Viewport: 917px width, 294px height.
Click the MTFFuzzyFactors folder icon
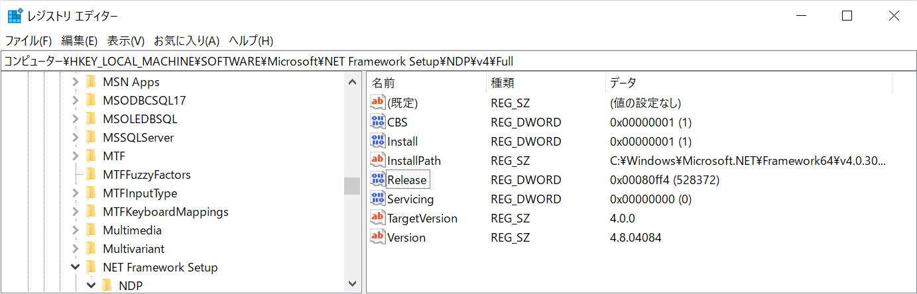click(92, 175)
